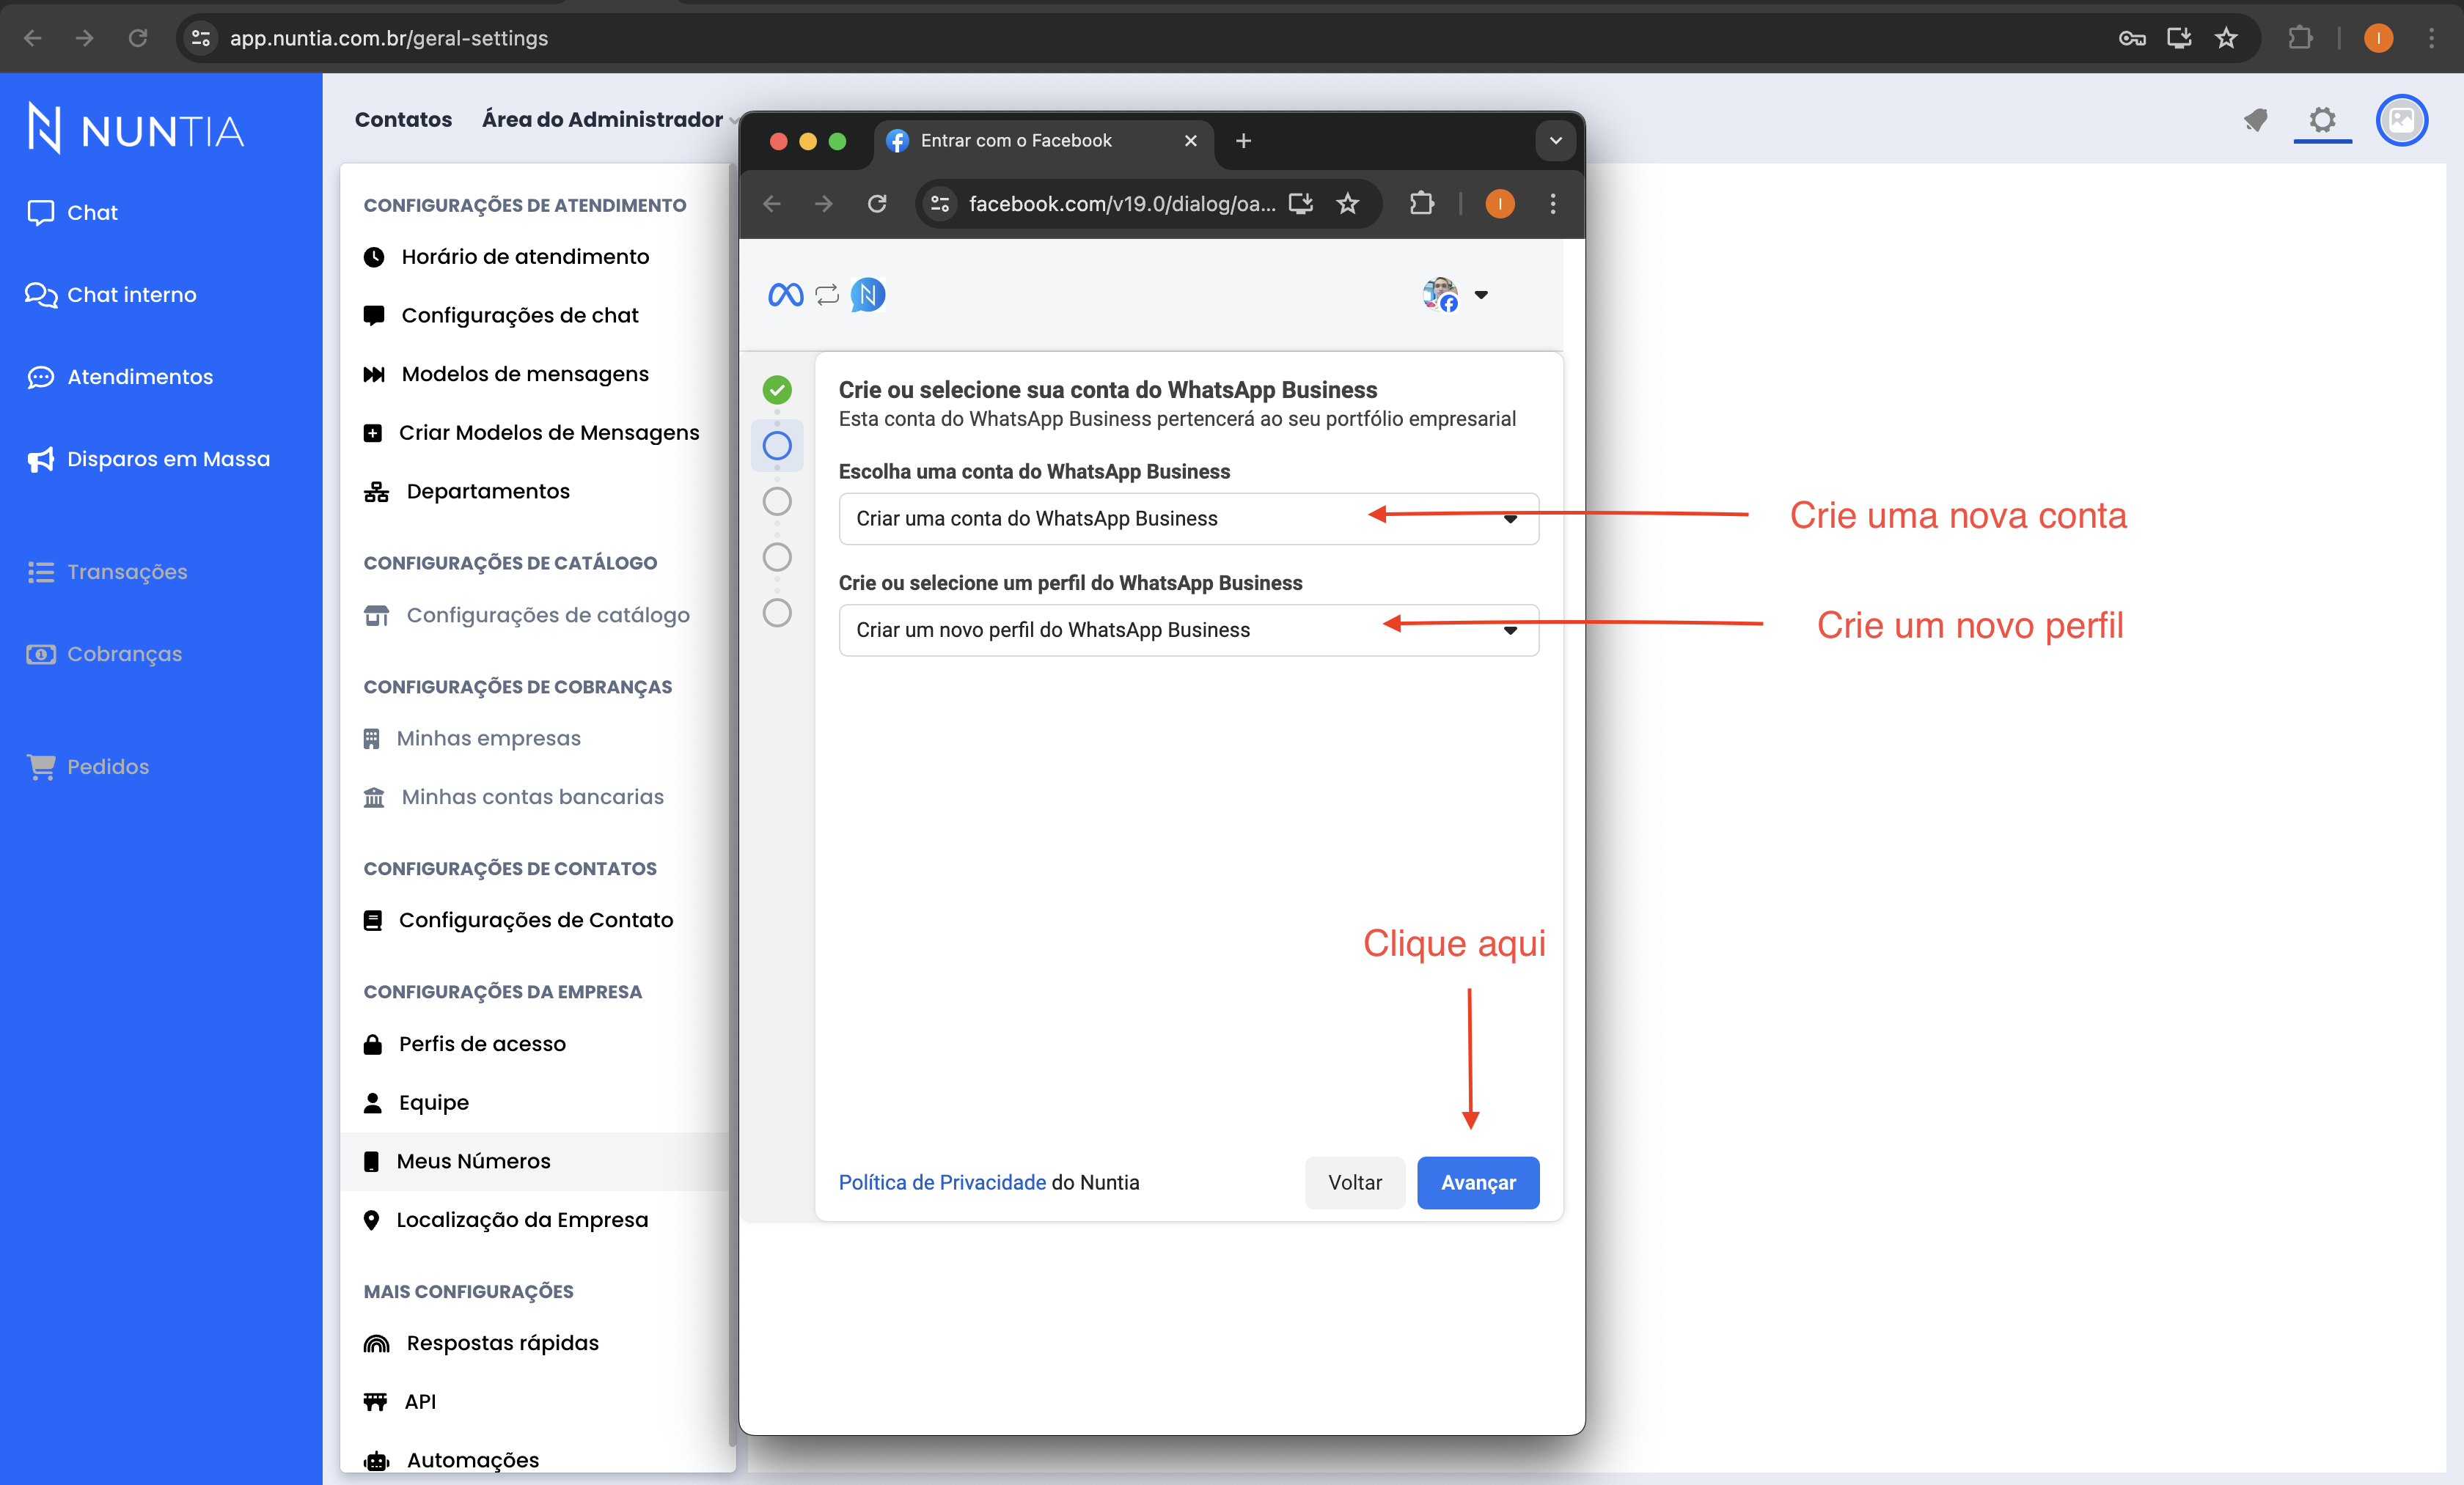Open Cobranças in the sidebar
This screenshot has width=2464, height=1485.
[x=104, y=654]
